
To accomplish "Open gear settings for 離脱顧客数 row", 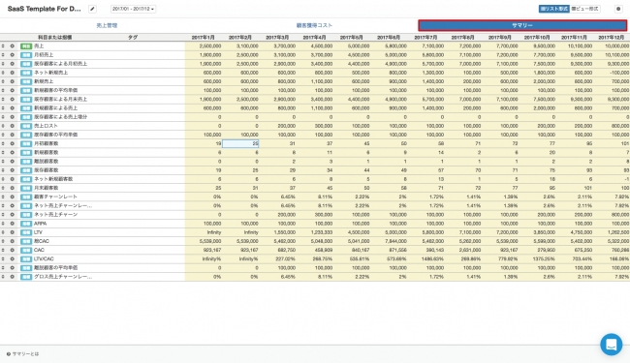I will click(x=12, y=162).
